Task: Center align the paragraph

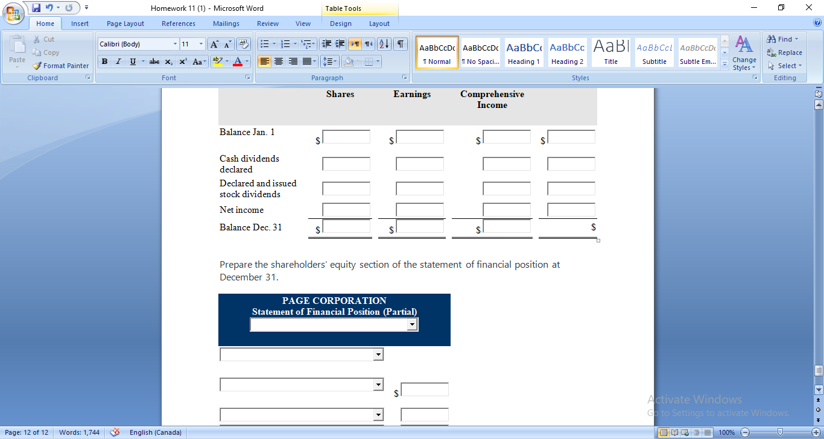Action: pyautogui.click(x=279, y=62)
